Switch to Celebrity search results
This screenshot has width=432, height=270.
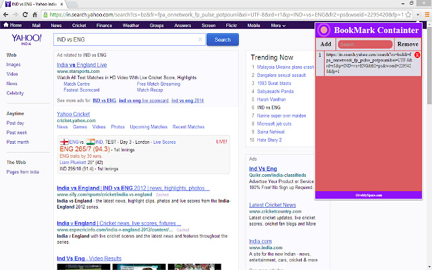[x=15, y=93]
